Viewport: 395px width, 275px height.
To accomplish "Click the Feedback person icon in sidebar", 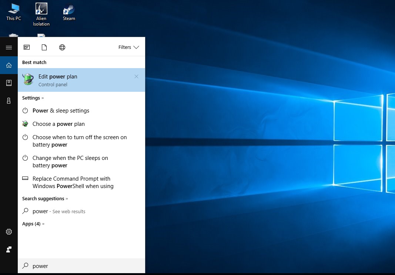I will [x=9, y=249].
